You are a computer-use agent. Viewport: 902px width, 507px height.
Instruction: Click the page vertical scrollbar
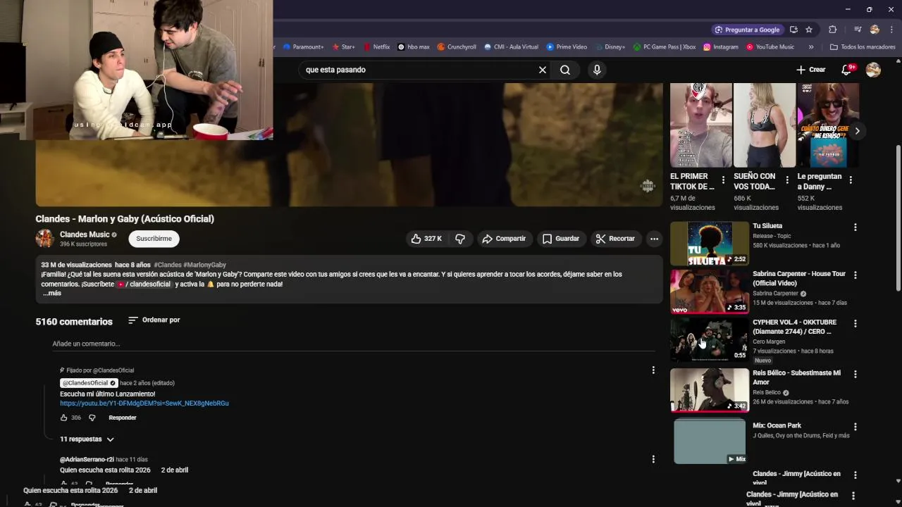click(898, 218)
